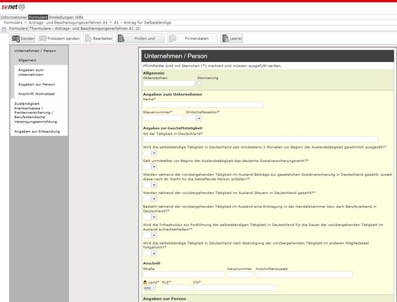Click the Aktenzeichen input field
This screenshot has width=397, height=302.
[168, 84]
